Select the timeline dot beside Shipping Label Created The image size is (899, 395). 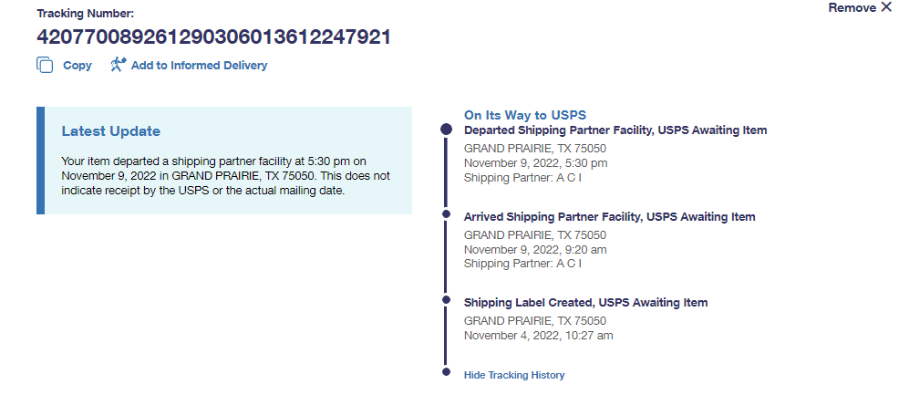coord(446,299)
